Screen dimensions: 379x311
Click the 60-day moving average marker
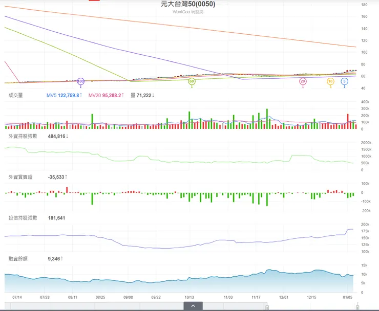tap(192, 81)
